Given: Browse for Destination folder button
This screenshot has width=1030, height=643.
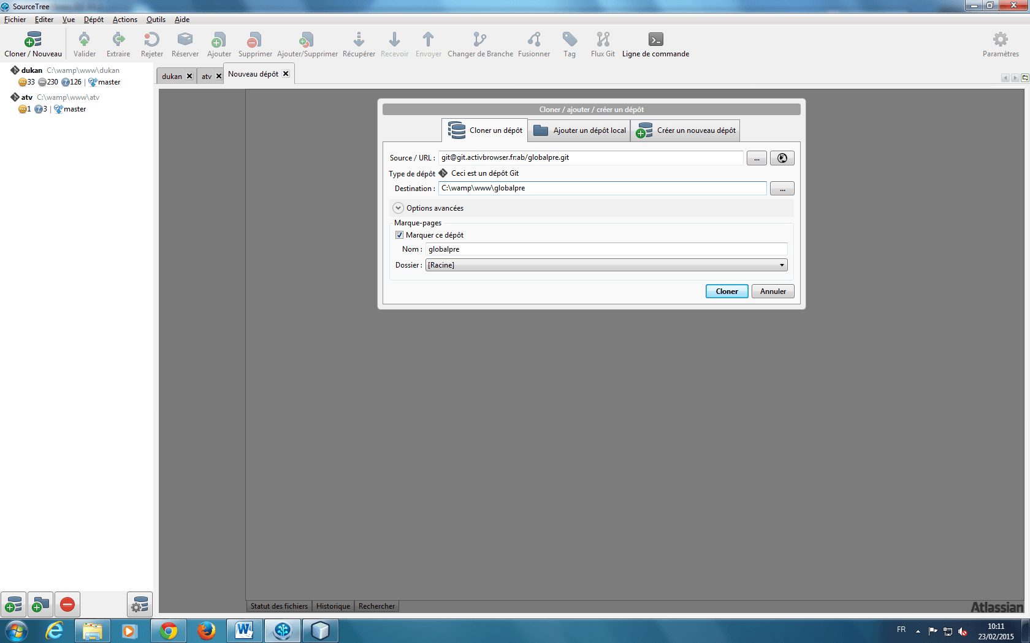Looking at the screenshot, I should coord(782,189).
